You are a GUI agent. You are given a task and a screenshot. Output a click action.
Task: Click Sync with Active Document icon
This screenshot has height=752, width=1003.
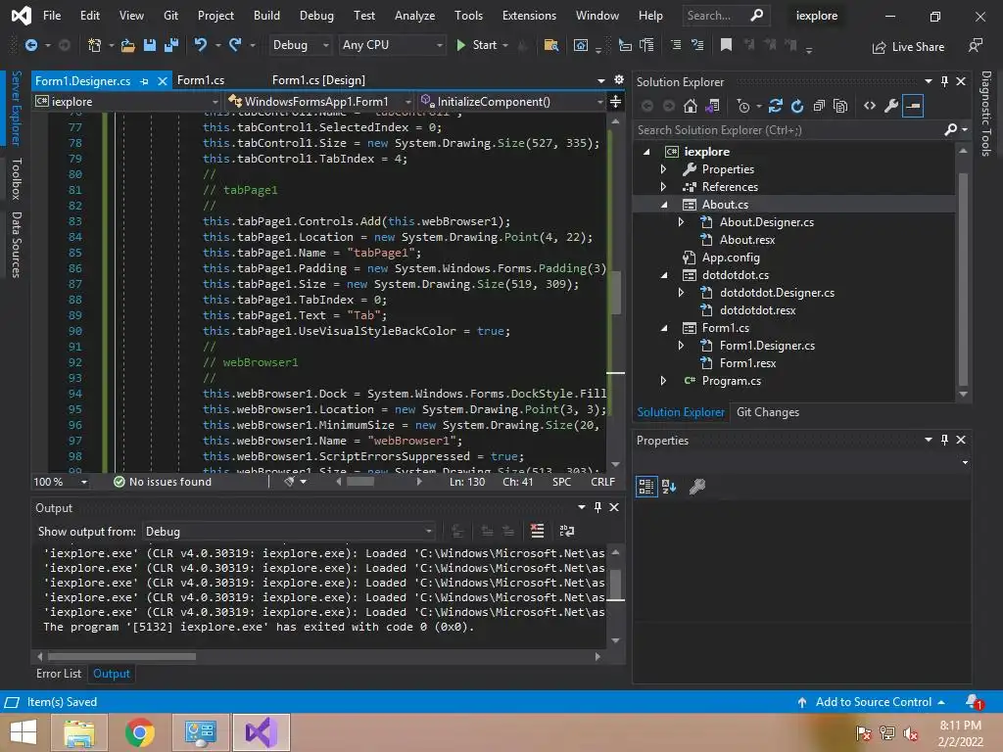coord(776,106)
